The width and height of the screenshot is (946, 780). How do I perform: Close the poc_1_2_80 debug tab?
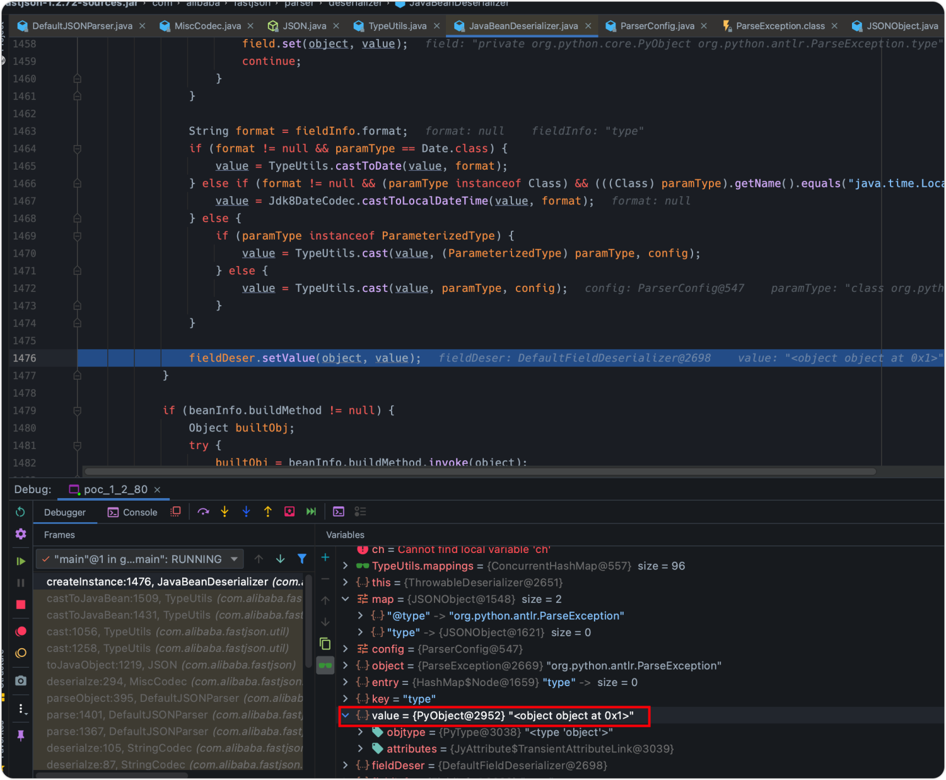click(x=158, y=490)
